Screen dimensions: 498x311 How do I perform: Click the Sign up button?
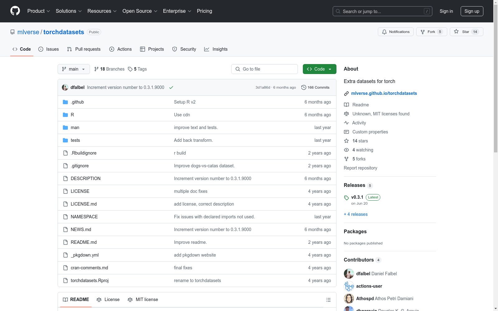point(472,11)
